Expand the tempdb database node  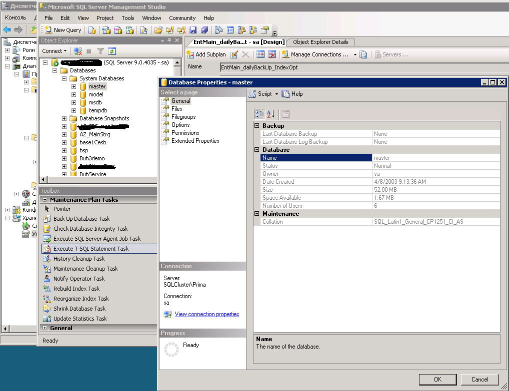point(74,110)
